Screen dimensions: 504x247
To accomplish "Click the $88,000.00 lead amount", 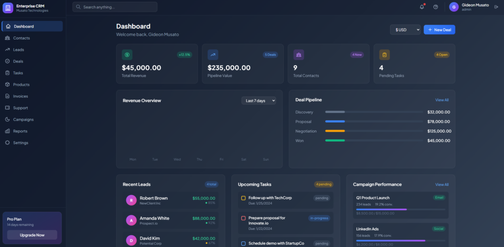I will [204, 219].
